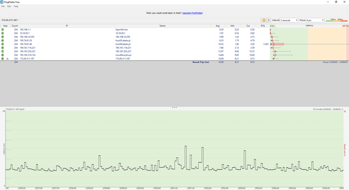This screenshot has height=190, width=349.
Task: Click timeline marker 22:58:30 on time axis
Action: [89, 188]
